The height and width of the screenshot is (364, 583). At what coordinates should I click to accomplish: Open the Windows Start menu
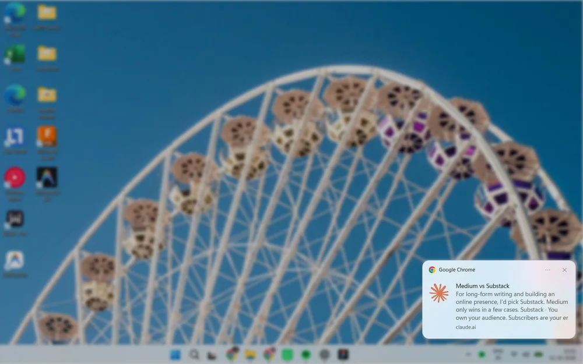point(175,355)
